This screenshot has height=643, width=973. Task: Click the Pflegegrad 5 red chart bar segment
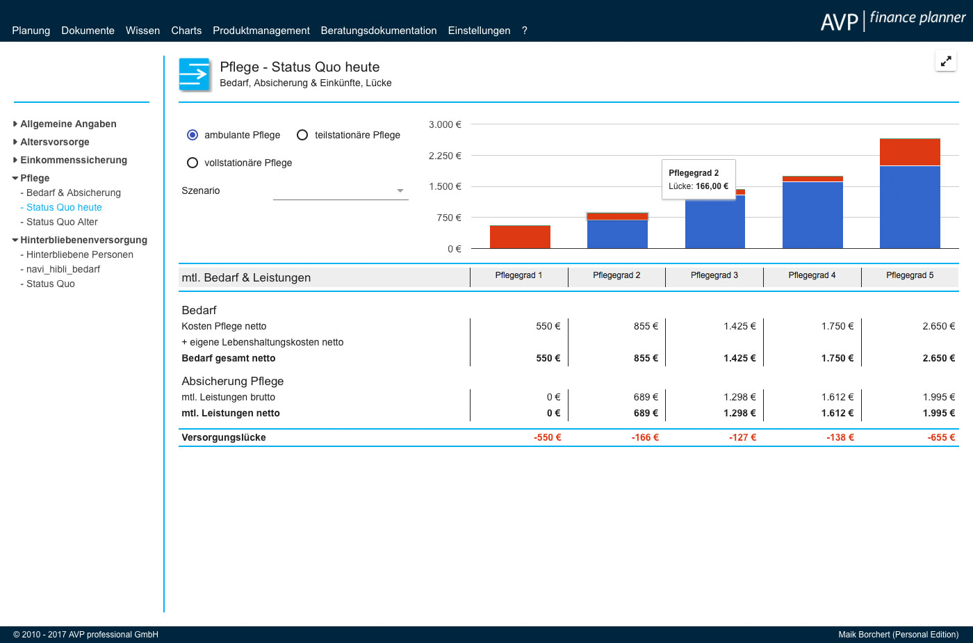coord(910,152)
